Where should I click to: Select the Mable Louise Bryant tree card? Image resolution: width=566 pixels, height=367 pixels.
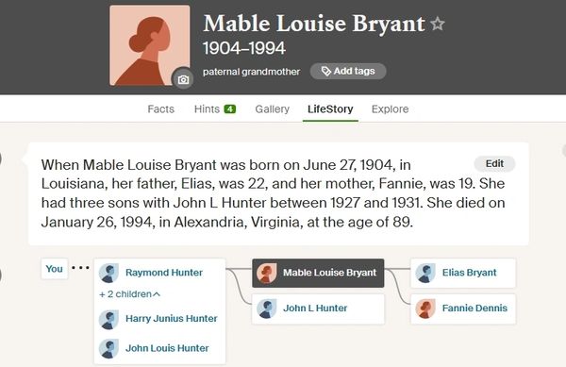(318, 273)
